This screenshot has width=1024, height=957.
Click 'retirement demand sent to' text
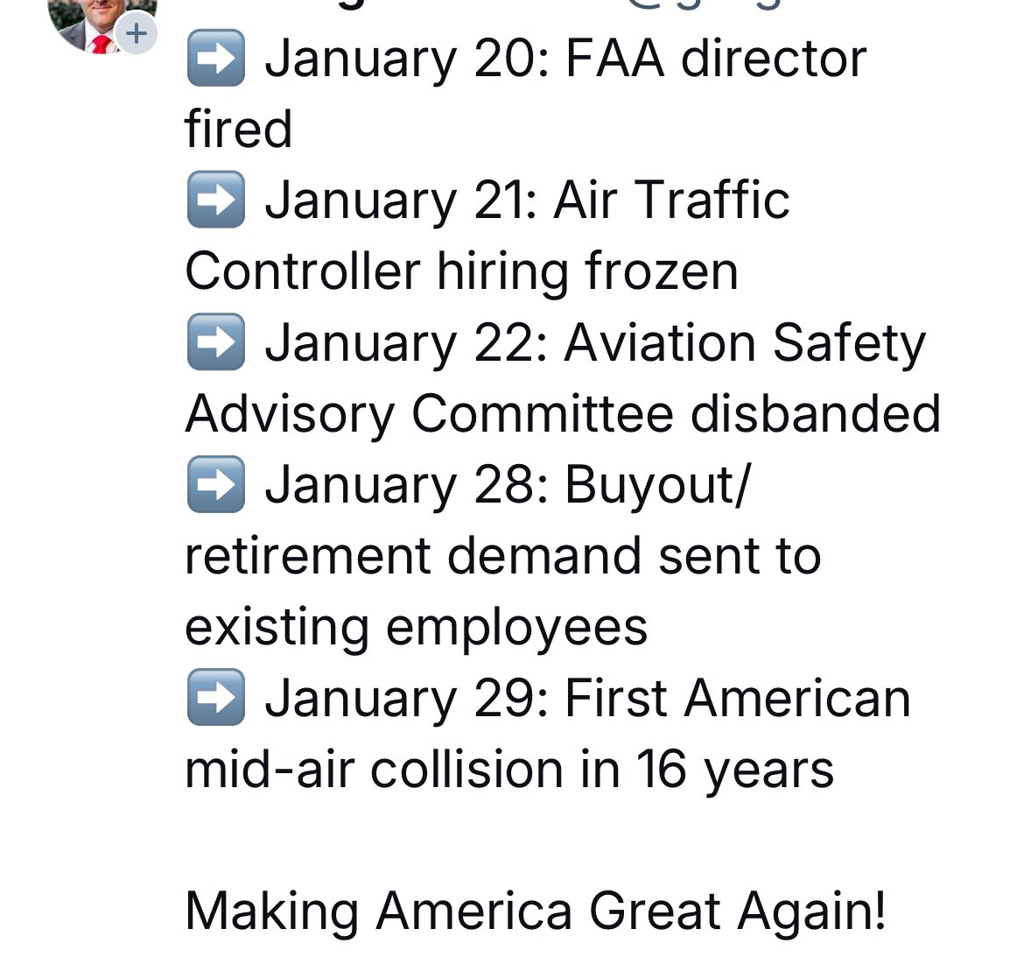(x=503, y=556)
